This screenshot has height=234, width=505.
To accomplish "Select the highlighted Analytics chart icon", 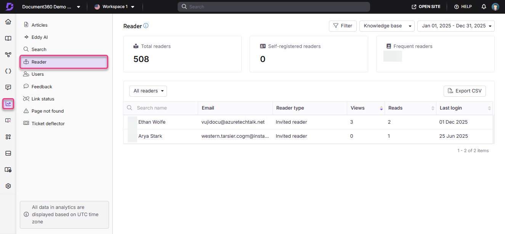I will click(x=8, y=103).
